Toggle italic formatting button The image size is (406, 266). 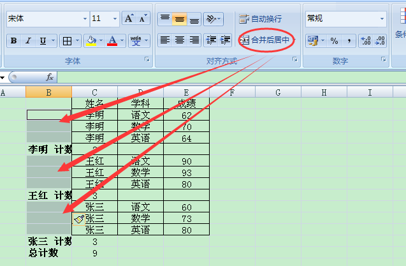pyautogui.click(x=28, y=41)
